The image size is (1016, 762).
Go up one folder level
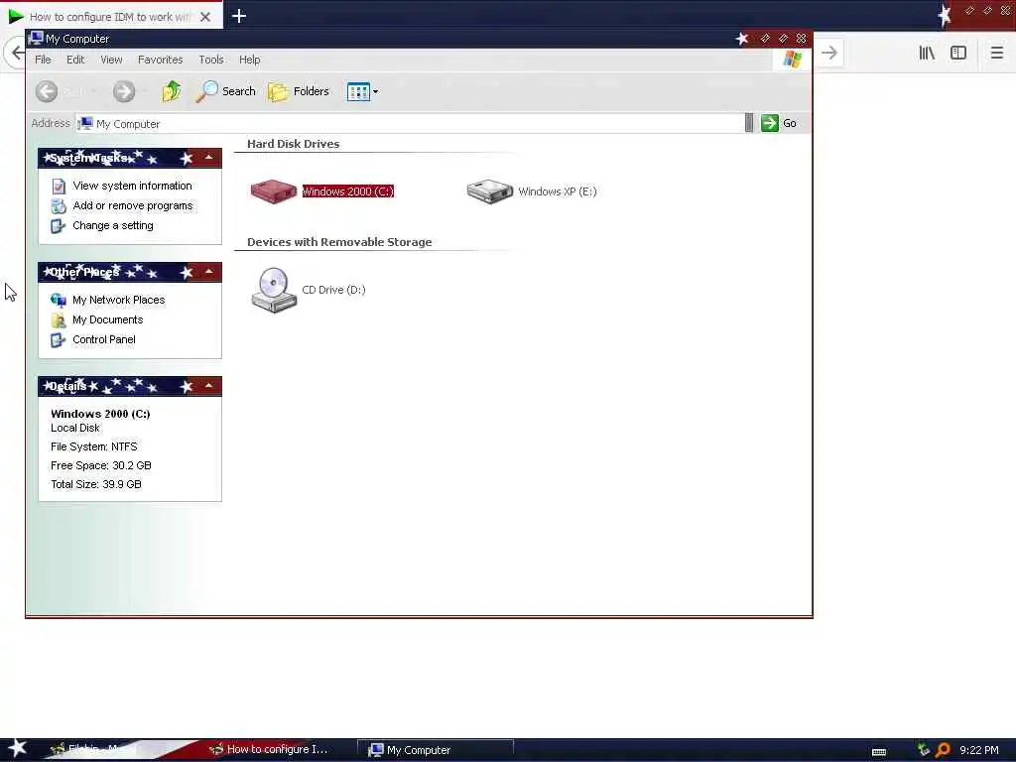[x=171, y=91]
